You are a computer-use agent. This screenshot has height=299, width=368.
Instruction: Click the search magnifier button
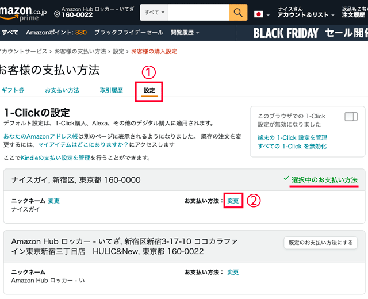(x=238, y=13)
